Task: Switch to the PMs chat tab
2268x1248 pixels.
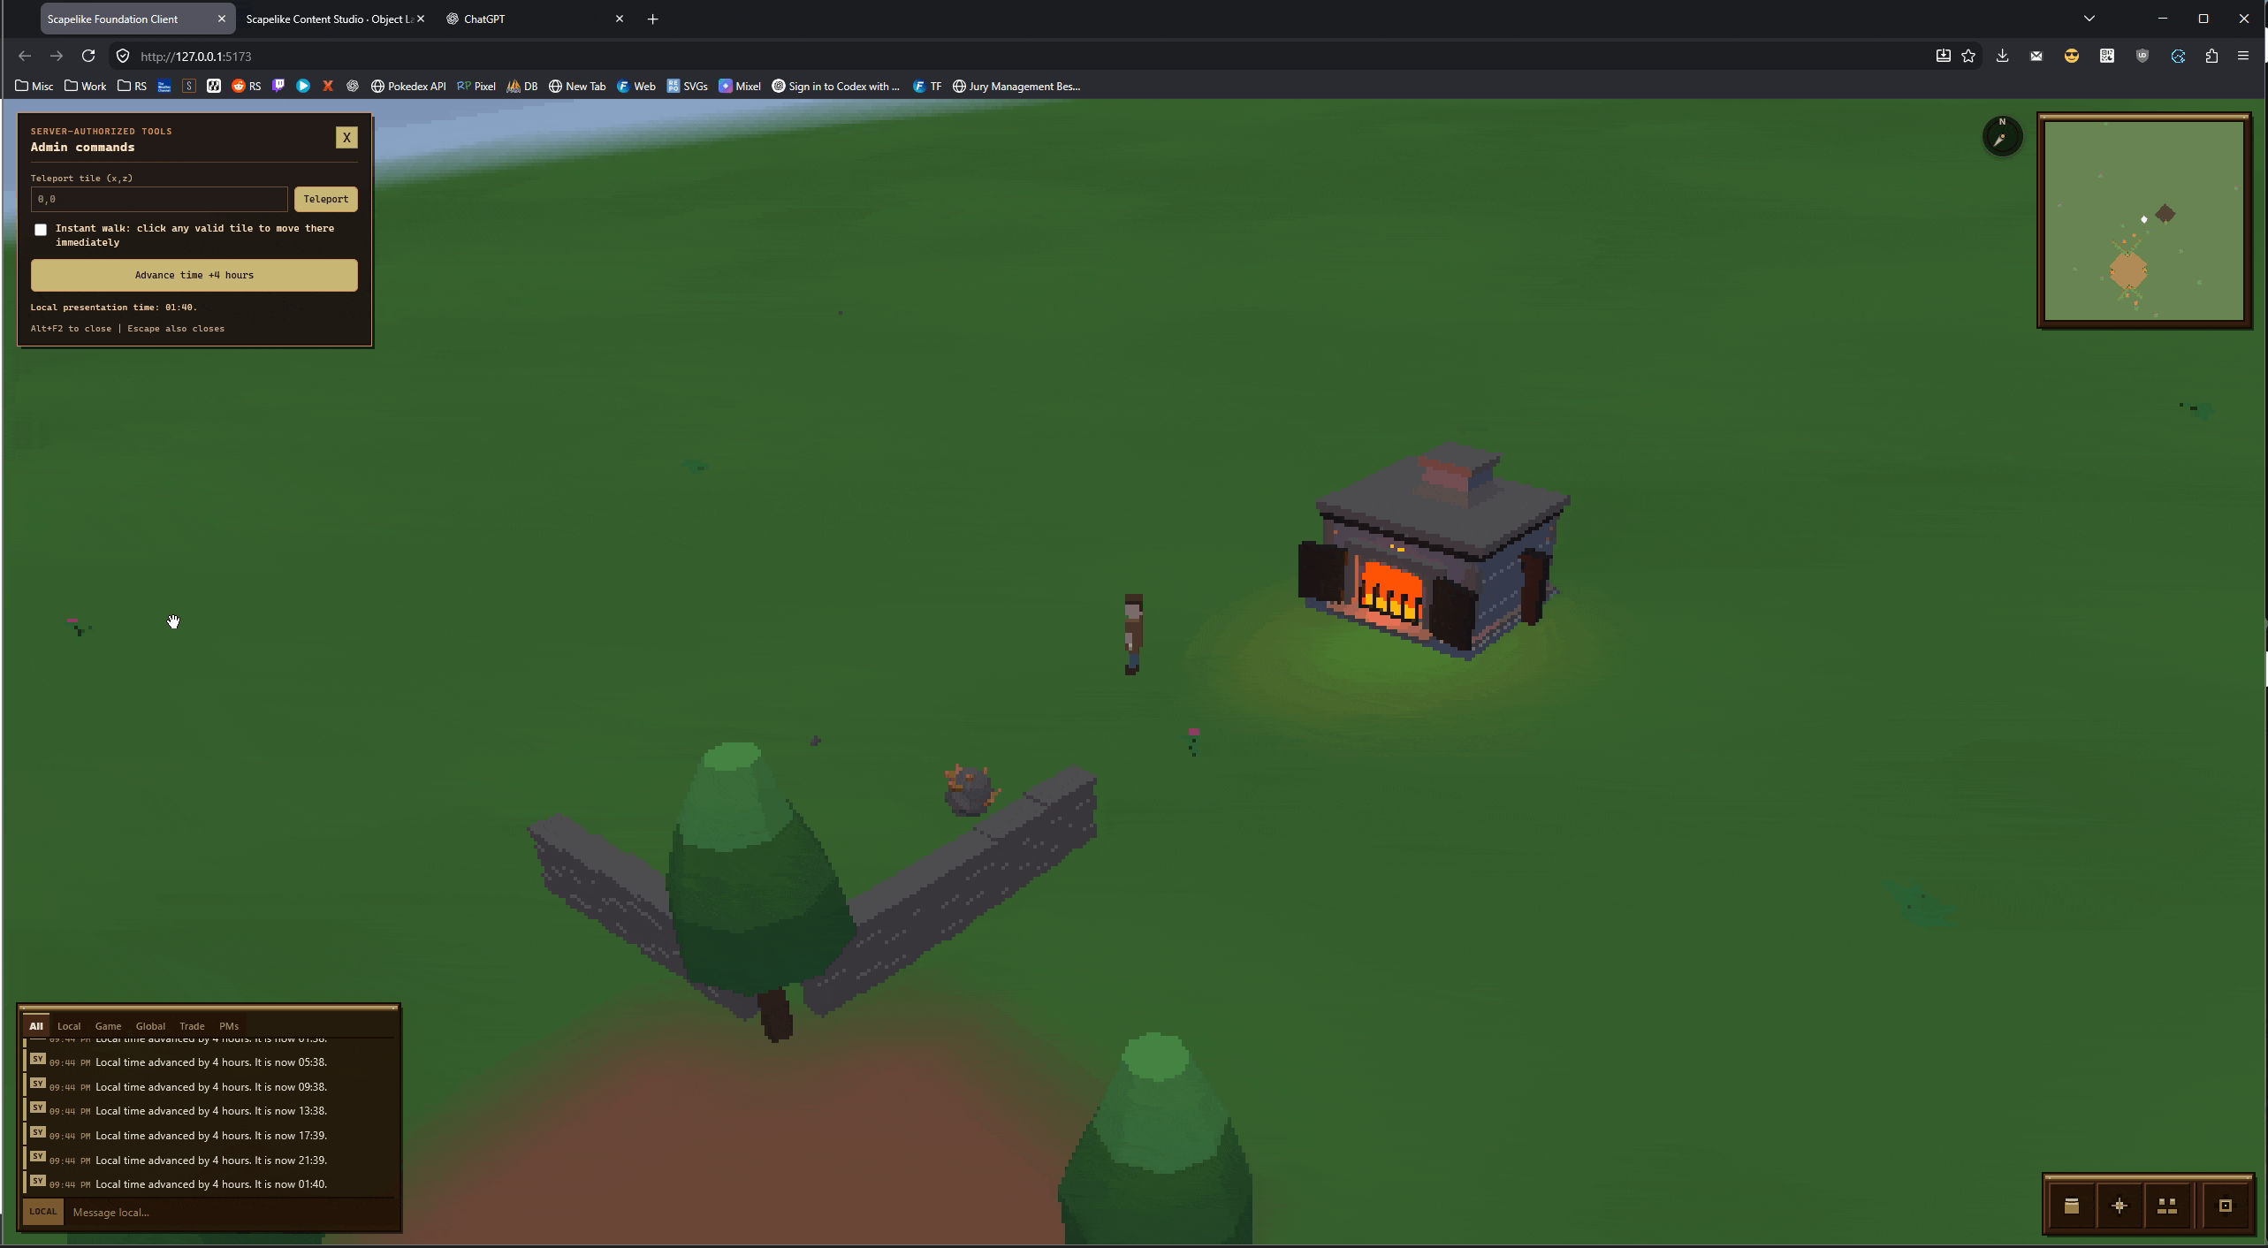Action: pyautogui.click(x=229, y=1026)
